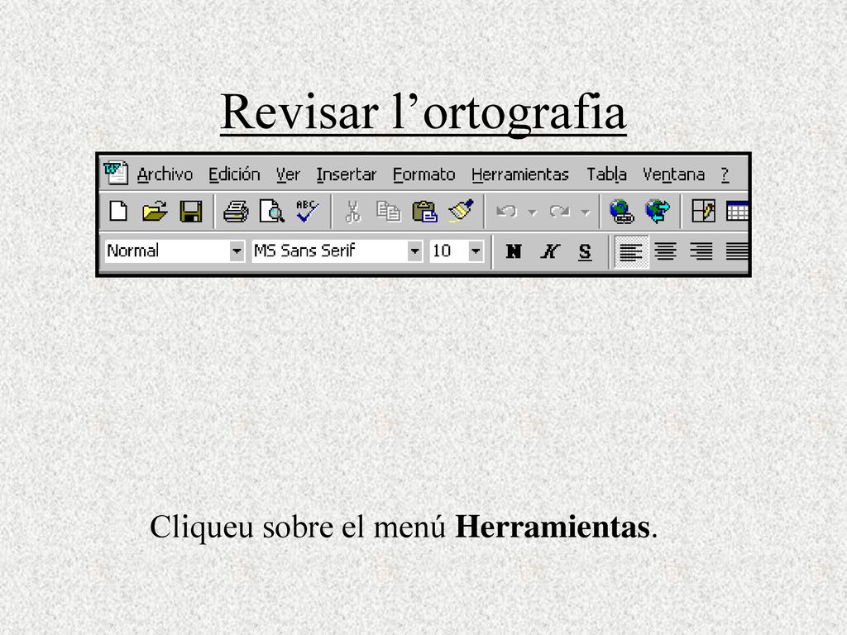The width and height of the screenshot is (847, 635).
Task: Expand the Normal style dropdown arrow
Action: (x=237, y=251)
